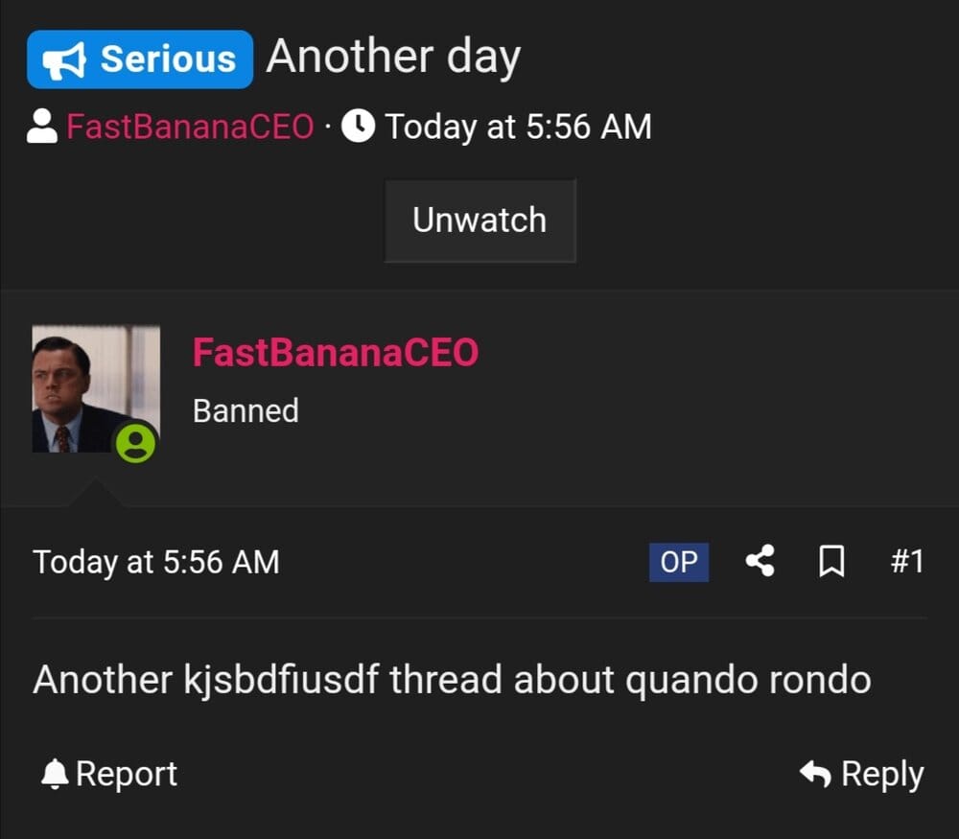
Task: Click the megaphone icon on the Serious tag
Action: (x=62, y=58)
